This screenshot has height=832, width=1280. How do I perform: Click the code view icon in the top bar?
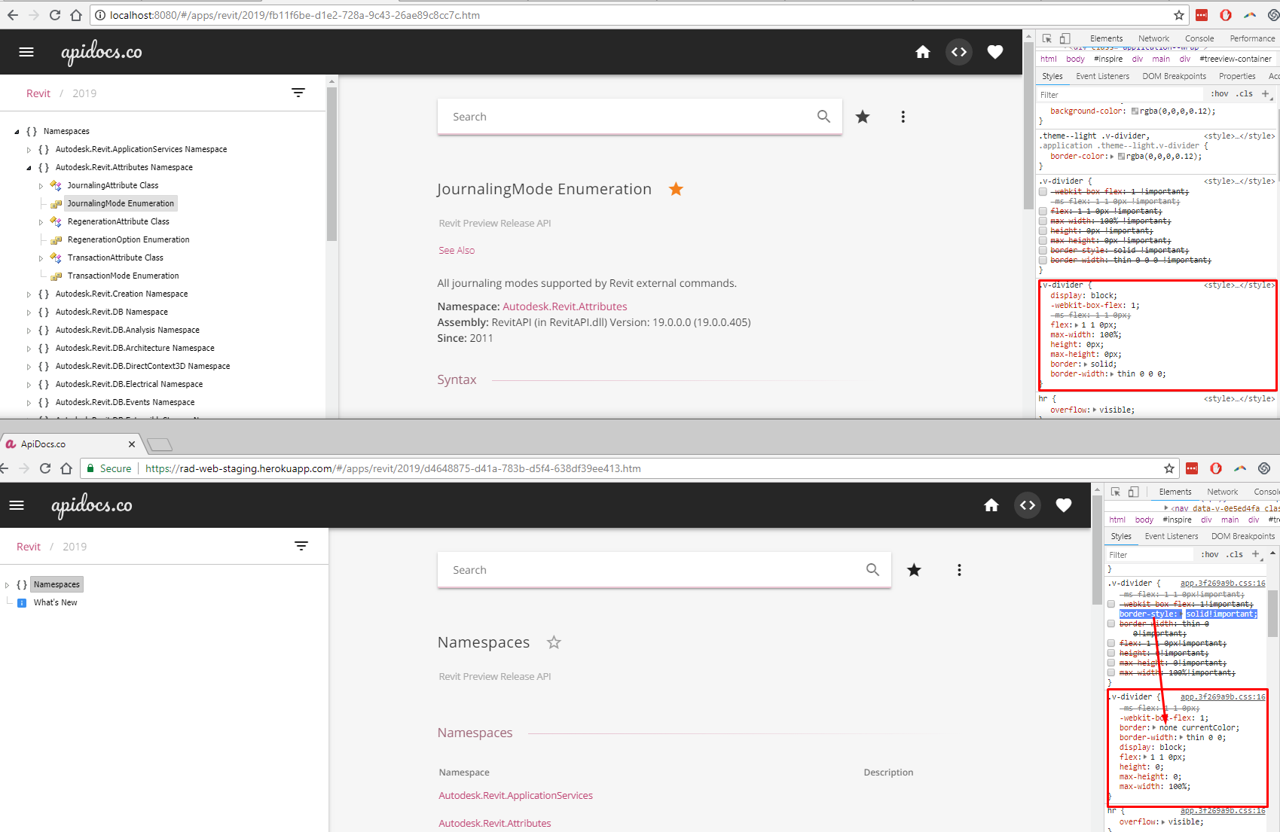[958, 52]
